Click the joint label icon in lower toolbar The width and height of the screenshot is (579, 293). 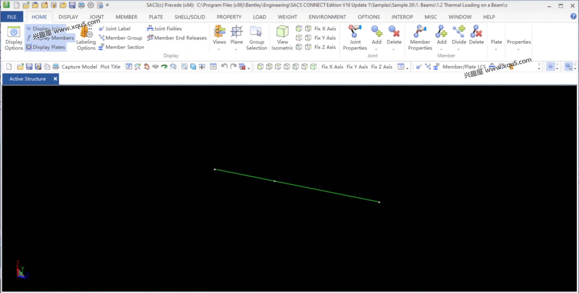419,67
